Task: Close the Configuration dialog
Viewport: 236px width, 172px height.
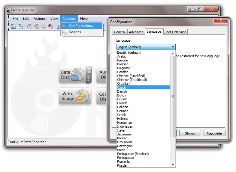Action: coord(221,20)
